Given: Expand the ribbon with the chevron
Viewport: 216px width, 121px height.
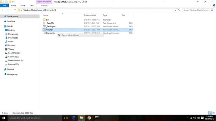Looking at the screenshot, I should (211, 5).
